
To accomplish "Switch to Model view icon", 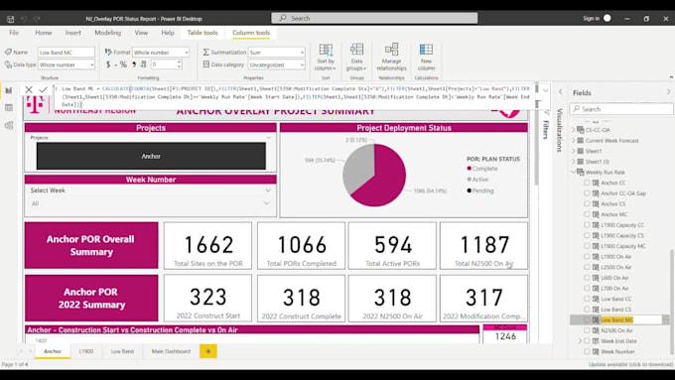I will 9,125.
